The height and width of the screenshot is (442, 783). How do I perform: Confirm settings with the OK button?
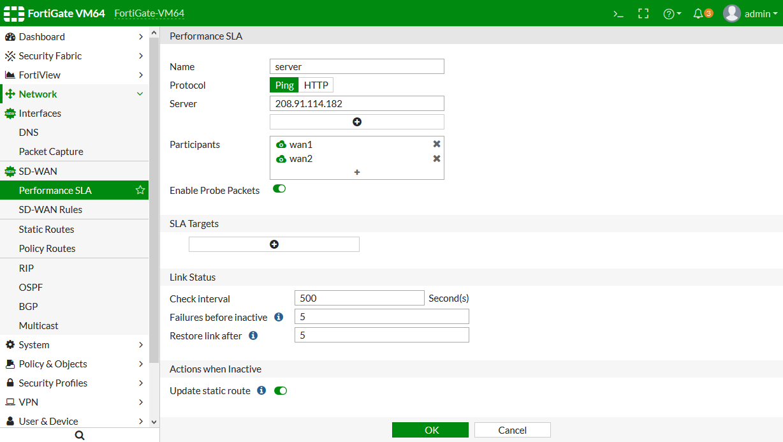[x=430, y=429]
